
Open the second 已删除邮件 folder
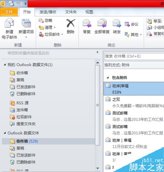click(x=23, y=162)
